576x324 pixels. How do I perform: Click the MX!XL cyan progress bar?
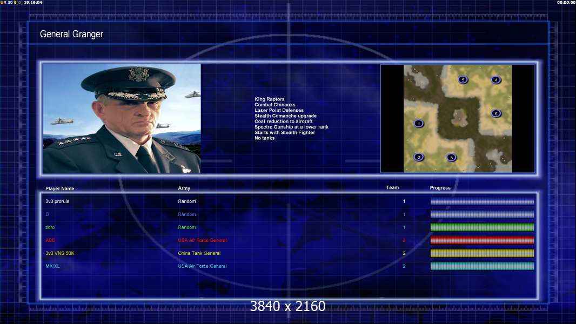[x=483, y=266]
